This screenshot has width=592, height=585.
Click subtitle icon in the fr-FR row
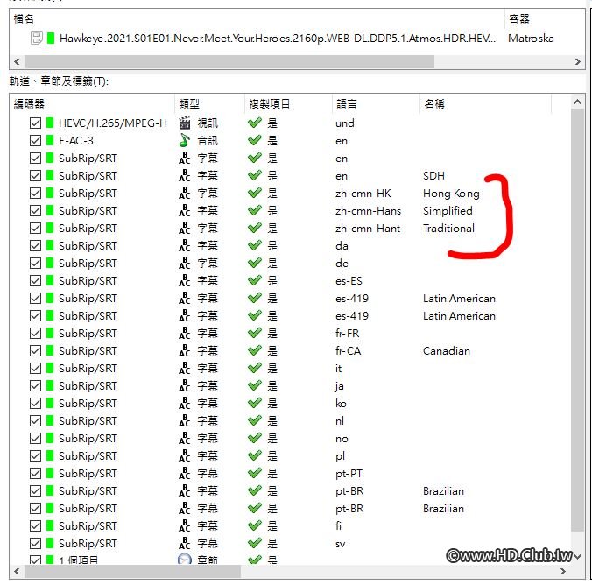pyautogui.click(x=184, y=333)
